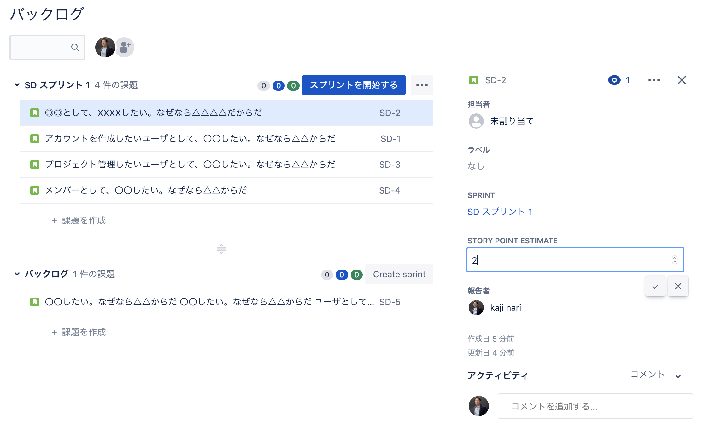Collapse the SDスプリント1 section
Viewport: 704px width, 435px height.
pos(18,84)
